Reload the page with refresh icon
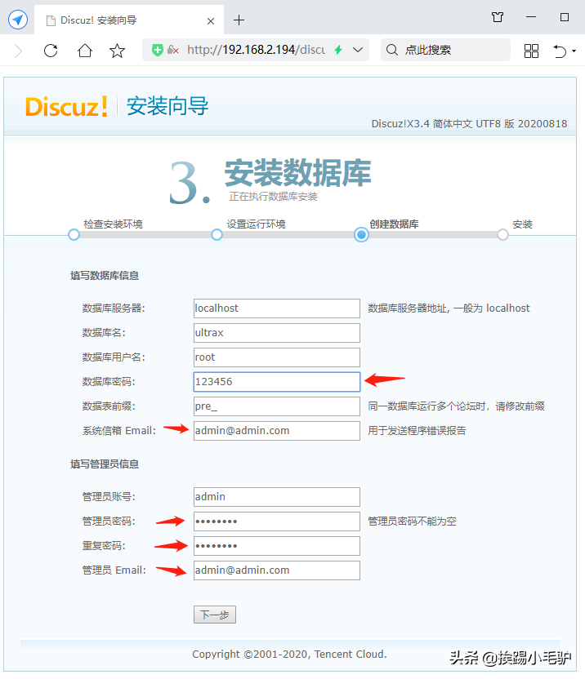The height and width of the screenshot is (679, 585). [51, 51]
